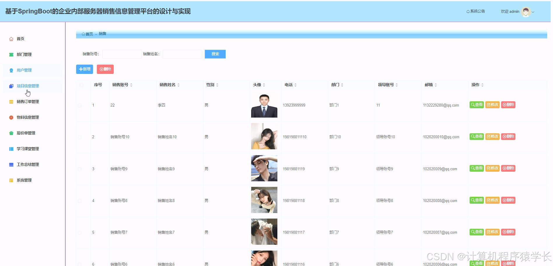Select the checkbox next to 销售姓名10
553x266 pixels.
pos(80,137)
